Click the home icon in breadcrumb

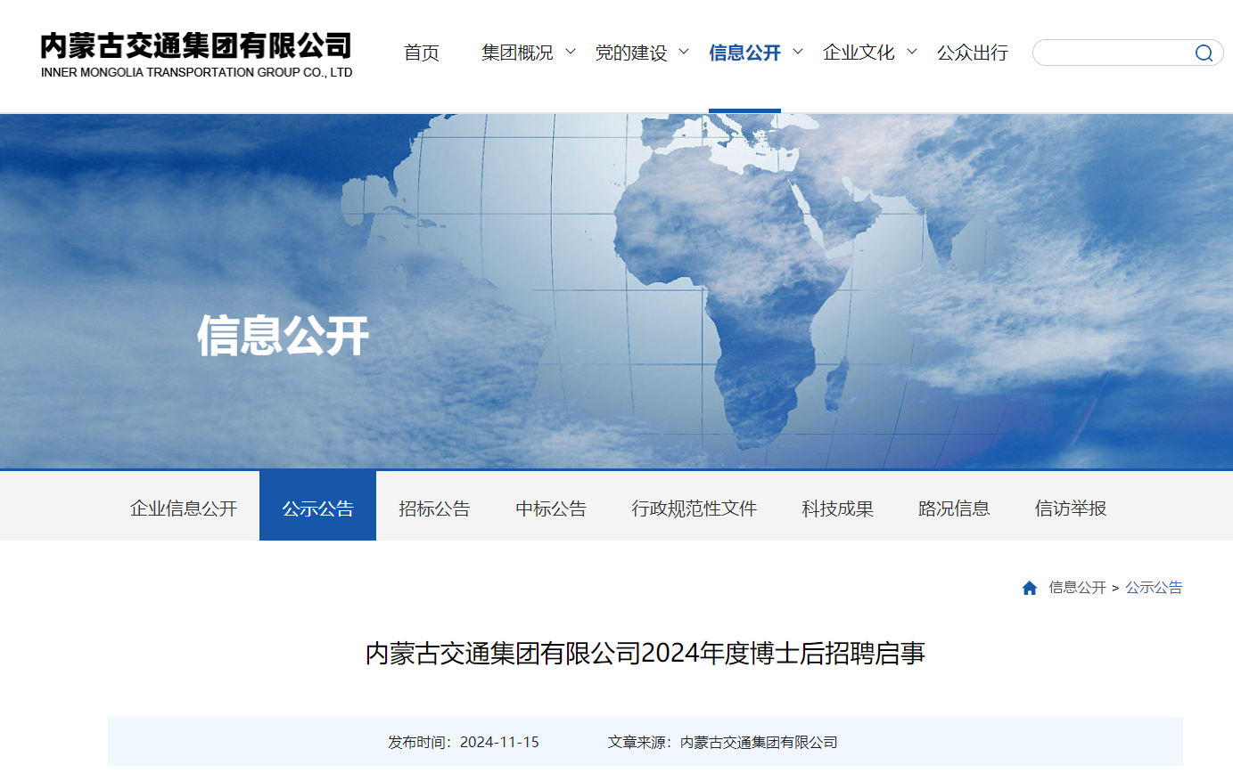pos(1030,588)
